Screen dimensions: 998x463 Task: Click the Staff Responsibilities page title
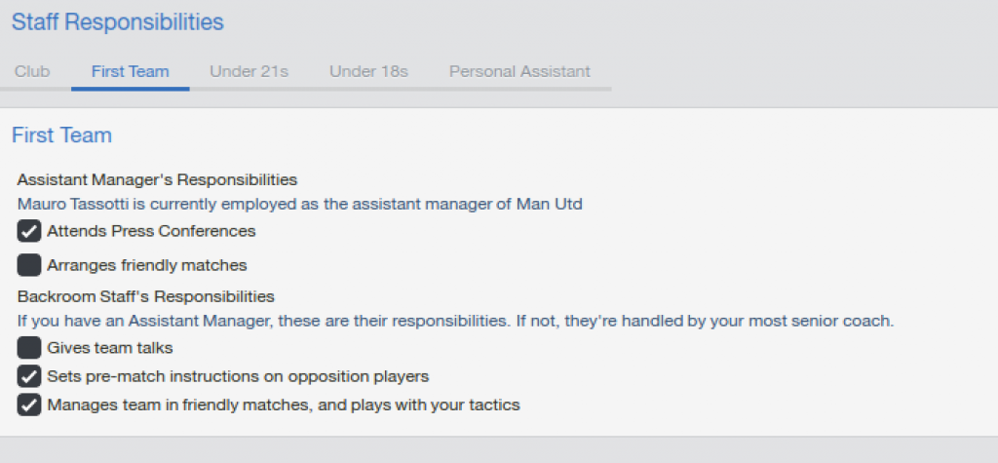(118, 21)
